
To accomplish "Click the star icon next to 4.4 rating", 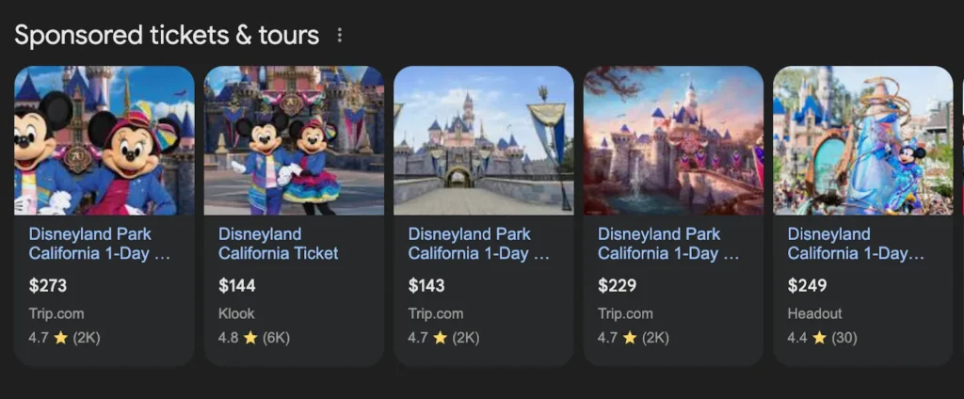I will (819, 338).
